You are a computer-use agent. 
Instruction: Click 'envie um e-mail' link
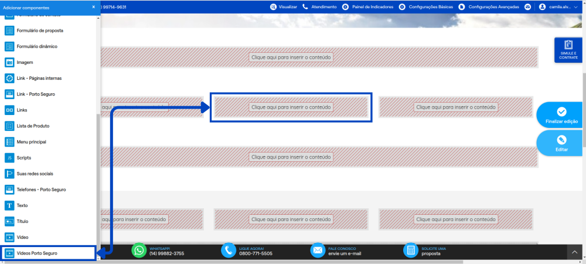coord(345,253)
